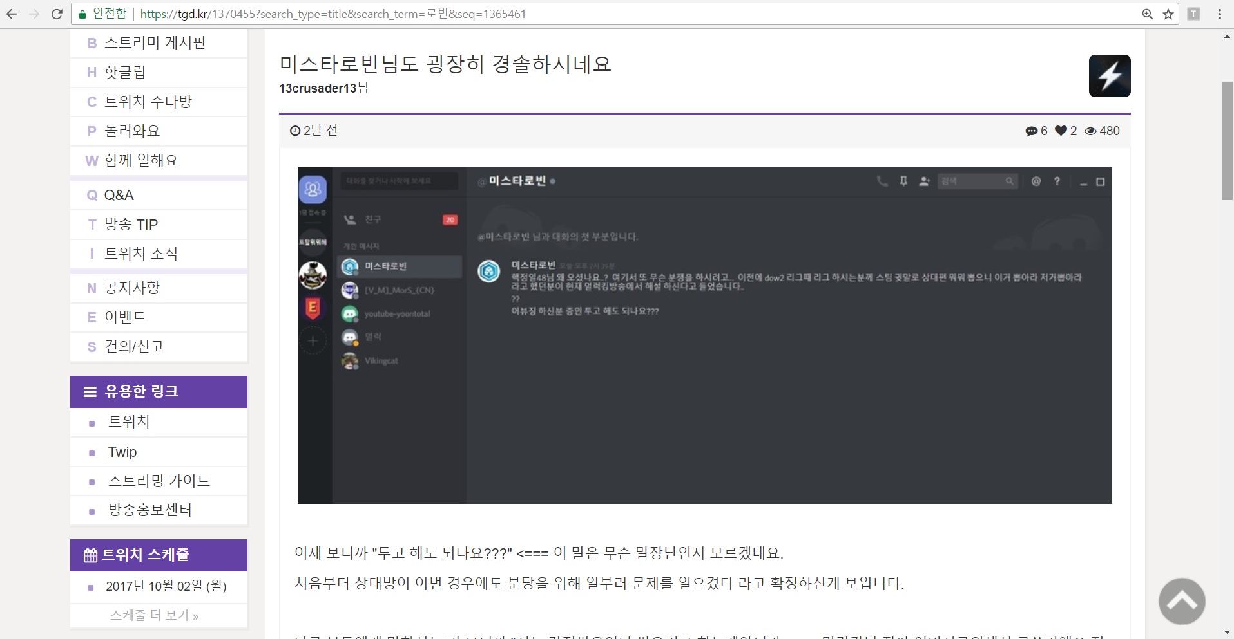Go back to the previous browser page
The width and height of the screenshot is (1234, 639).
tap(11, 14)
